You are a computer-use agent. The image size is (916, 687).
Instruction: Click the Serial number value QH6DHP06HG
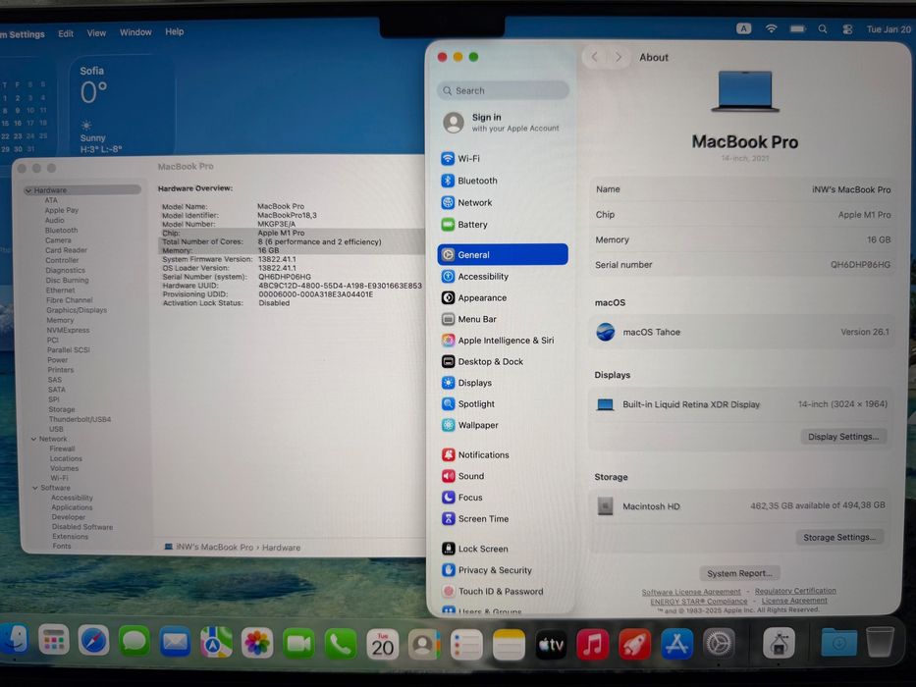(860, 265)
